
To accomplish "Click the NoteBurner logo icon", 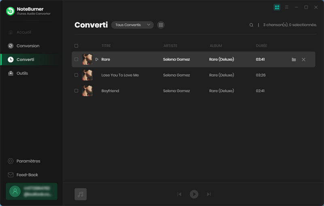I will 11,11.
